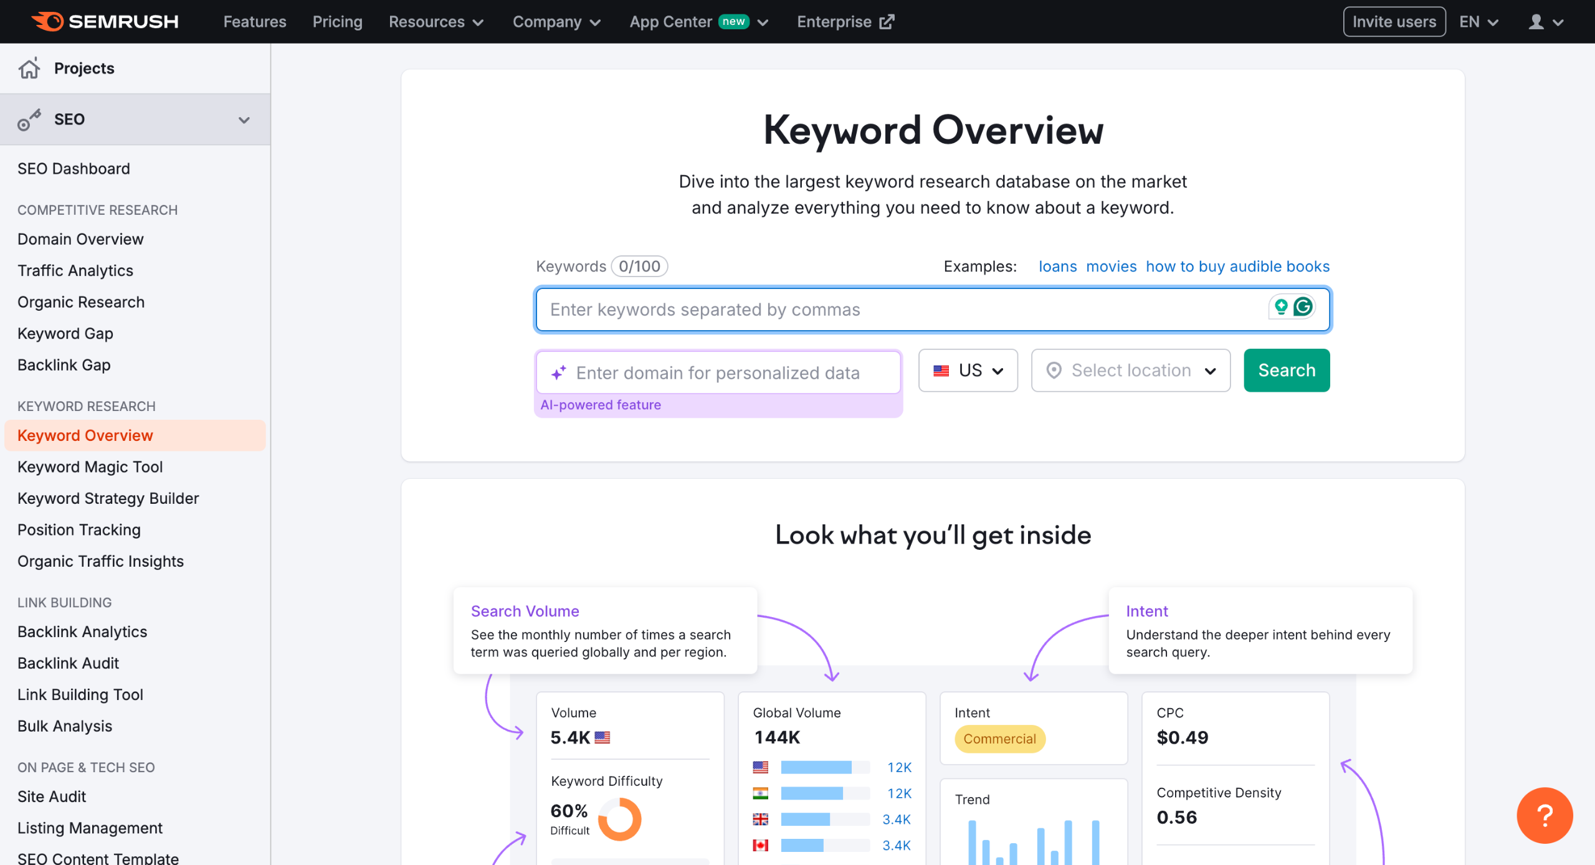Expand the EN language dropdown
Image resolution: width=1595 pixels, height=865 pixels.
pos(1478,22)
